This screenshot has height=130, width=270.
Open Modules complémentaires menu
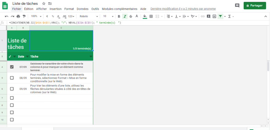tap(119, 9)
